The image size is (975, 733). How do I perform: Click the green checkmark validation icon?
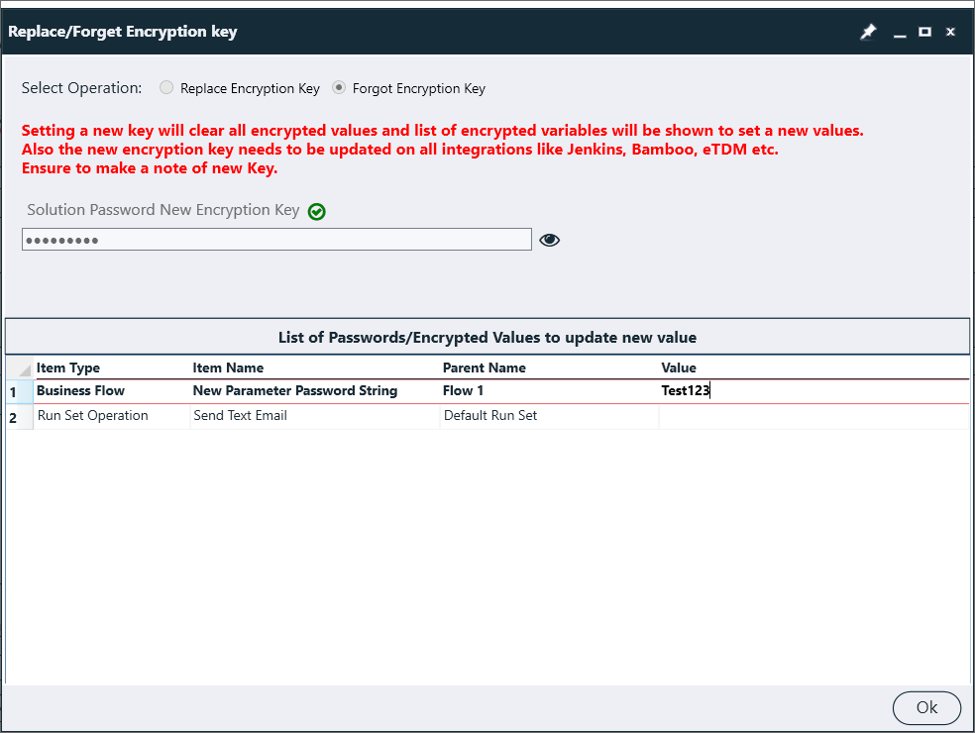[x=316, y=211]
